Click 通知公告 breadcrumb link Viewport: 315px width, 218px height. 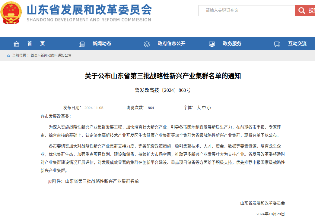(65, 55)
